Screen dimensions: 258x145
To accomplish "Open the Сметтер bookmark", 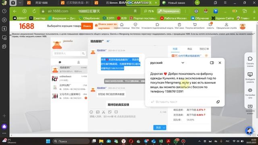I will click(x=37, y=18).
